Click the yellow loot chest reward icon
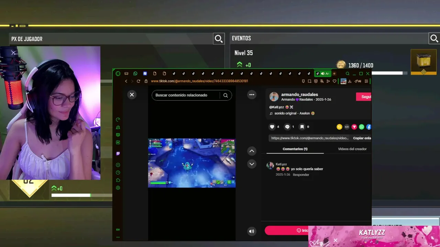Viewport: 440px width, 247px height. [423, 62]
